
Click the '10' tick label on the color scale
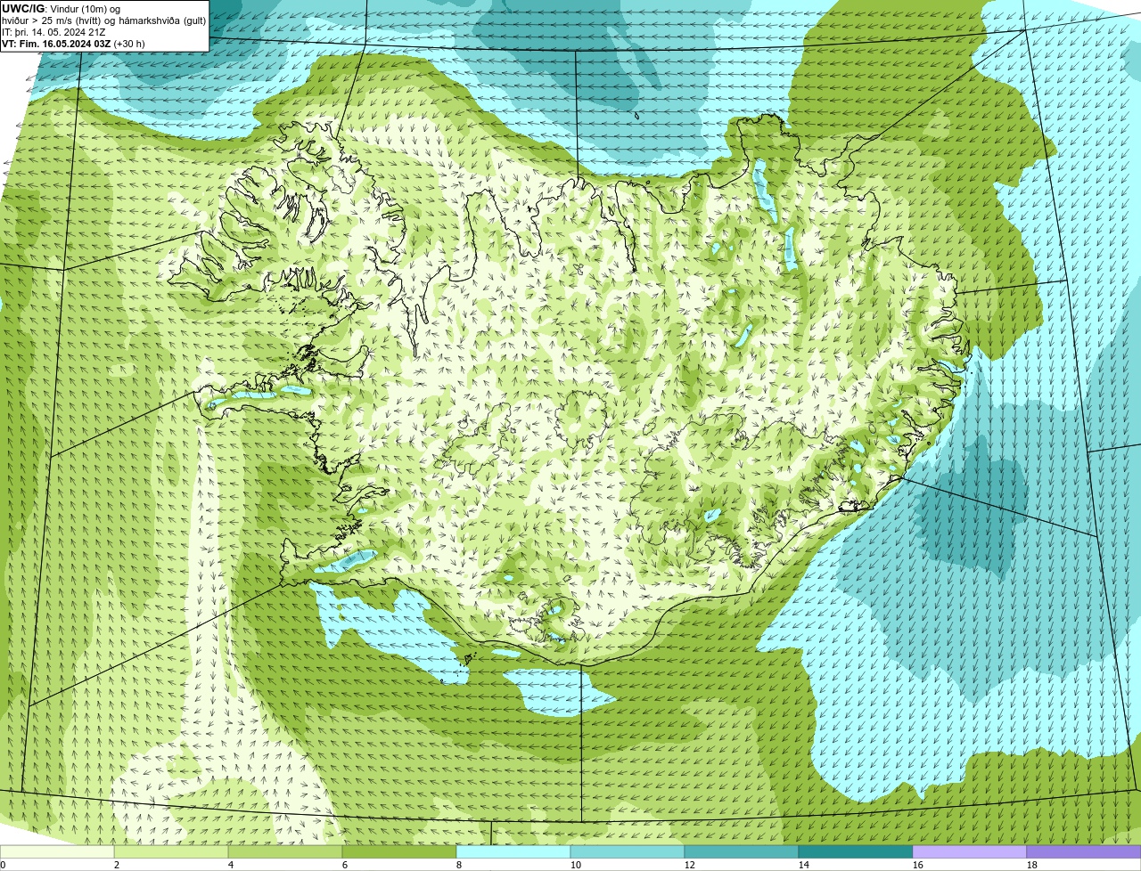(x=576, y=865)
